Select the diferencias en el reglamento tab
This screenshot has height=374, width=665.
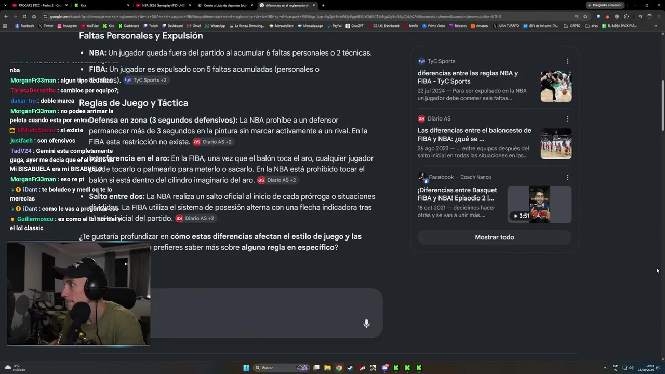pyautogui.click(x=288, y=5)
